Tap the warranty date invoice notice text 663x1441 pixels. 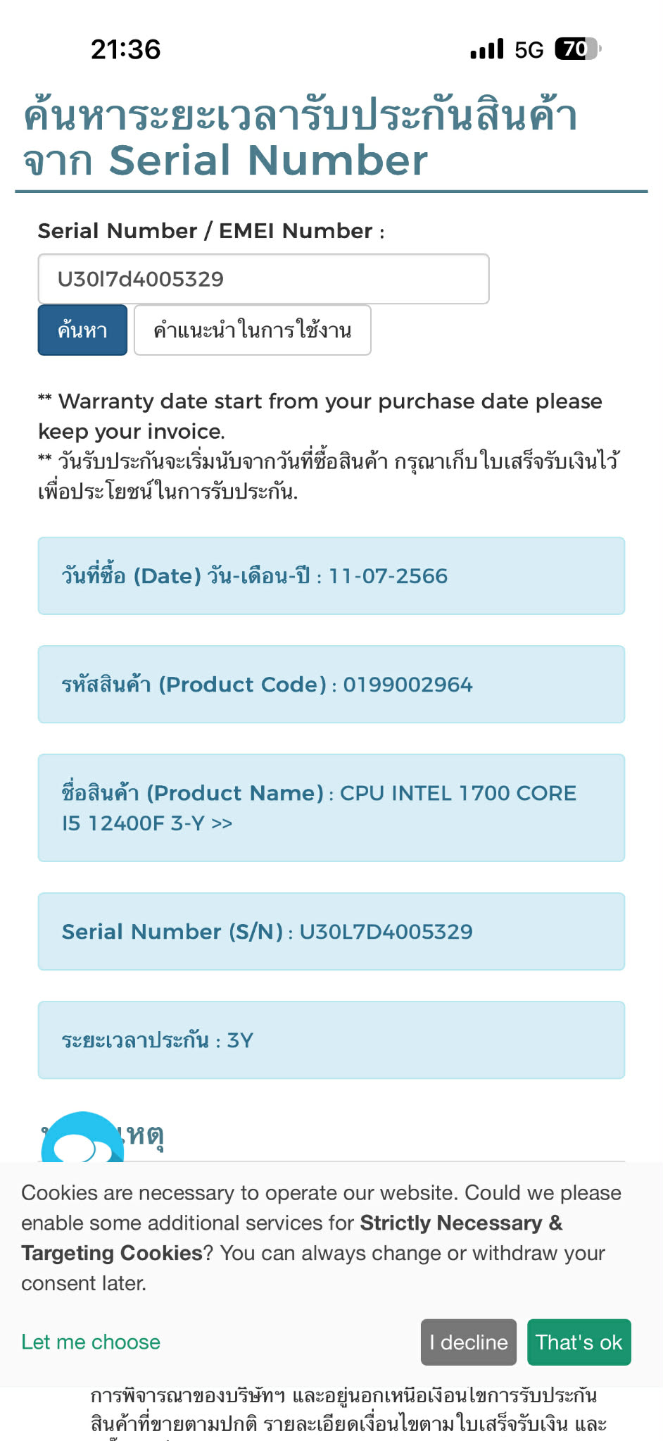320,416
